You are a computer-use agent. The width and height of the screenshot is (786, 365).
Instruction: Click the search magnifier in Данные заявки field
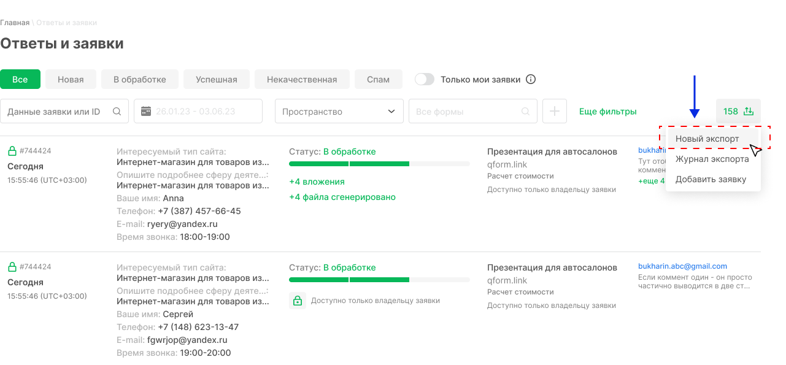point(117,112)
